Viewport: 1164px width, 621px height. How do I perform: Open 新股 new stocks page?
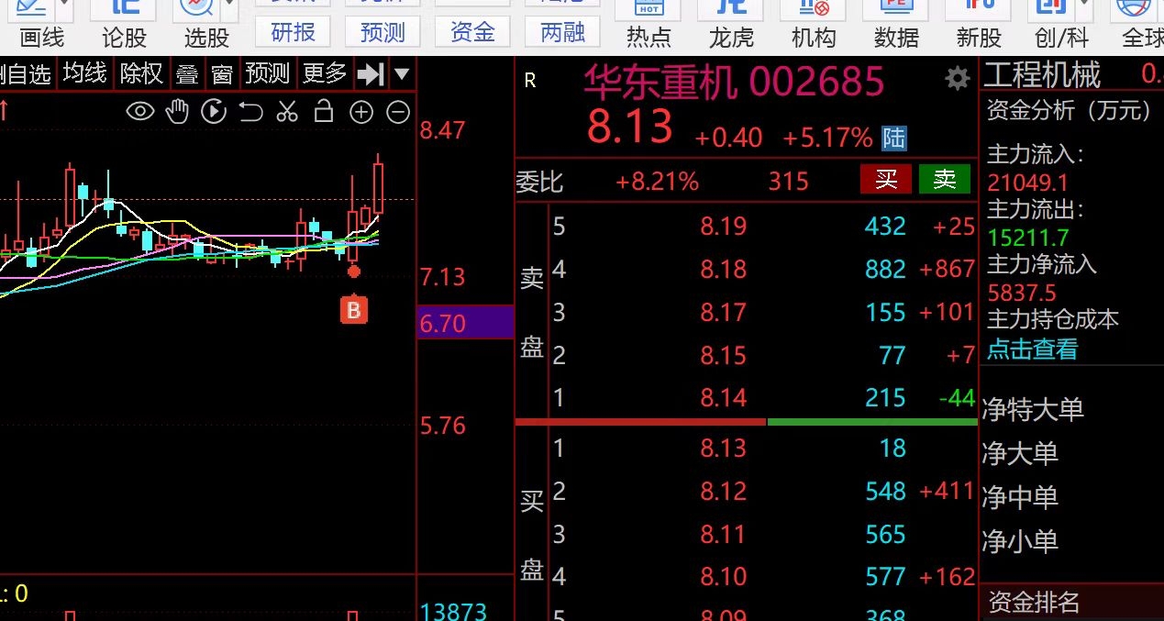979,38
